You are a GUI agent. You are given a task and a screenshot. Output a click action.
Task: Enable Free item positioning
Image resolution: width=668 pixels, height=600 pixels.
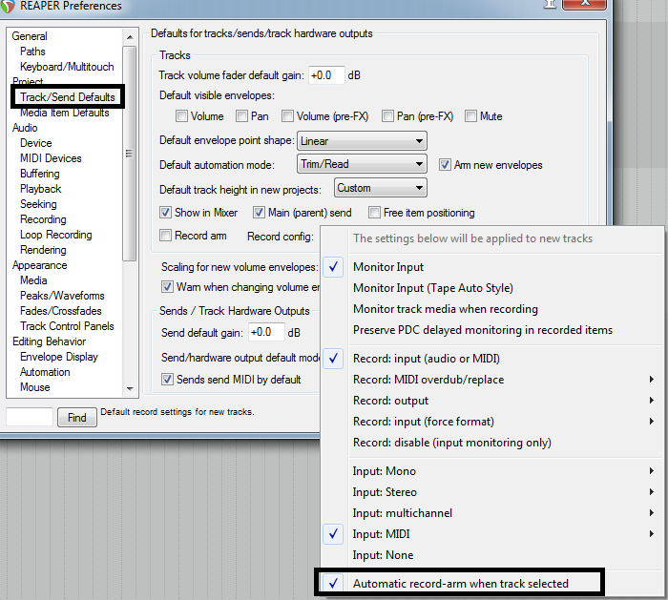[x=374, y=213]
